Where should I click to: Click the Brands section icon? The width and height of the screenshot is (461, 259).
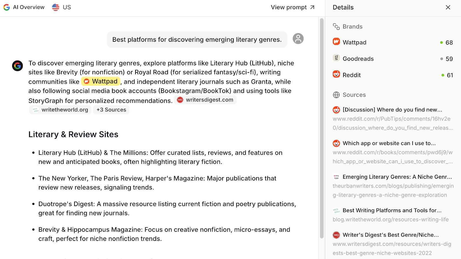click(336, 26)
